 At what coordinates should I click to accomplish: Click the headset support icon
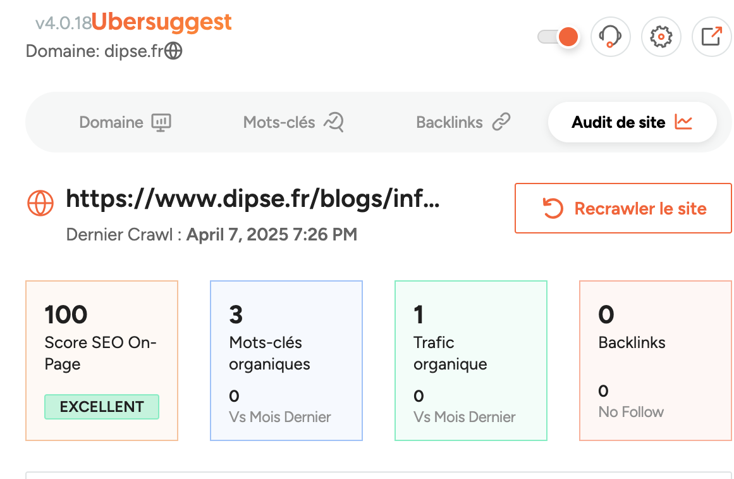pos(610,37)
